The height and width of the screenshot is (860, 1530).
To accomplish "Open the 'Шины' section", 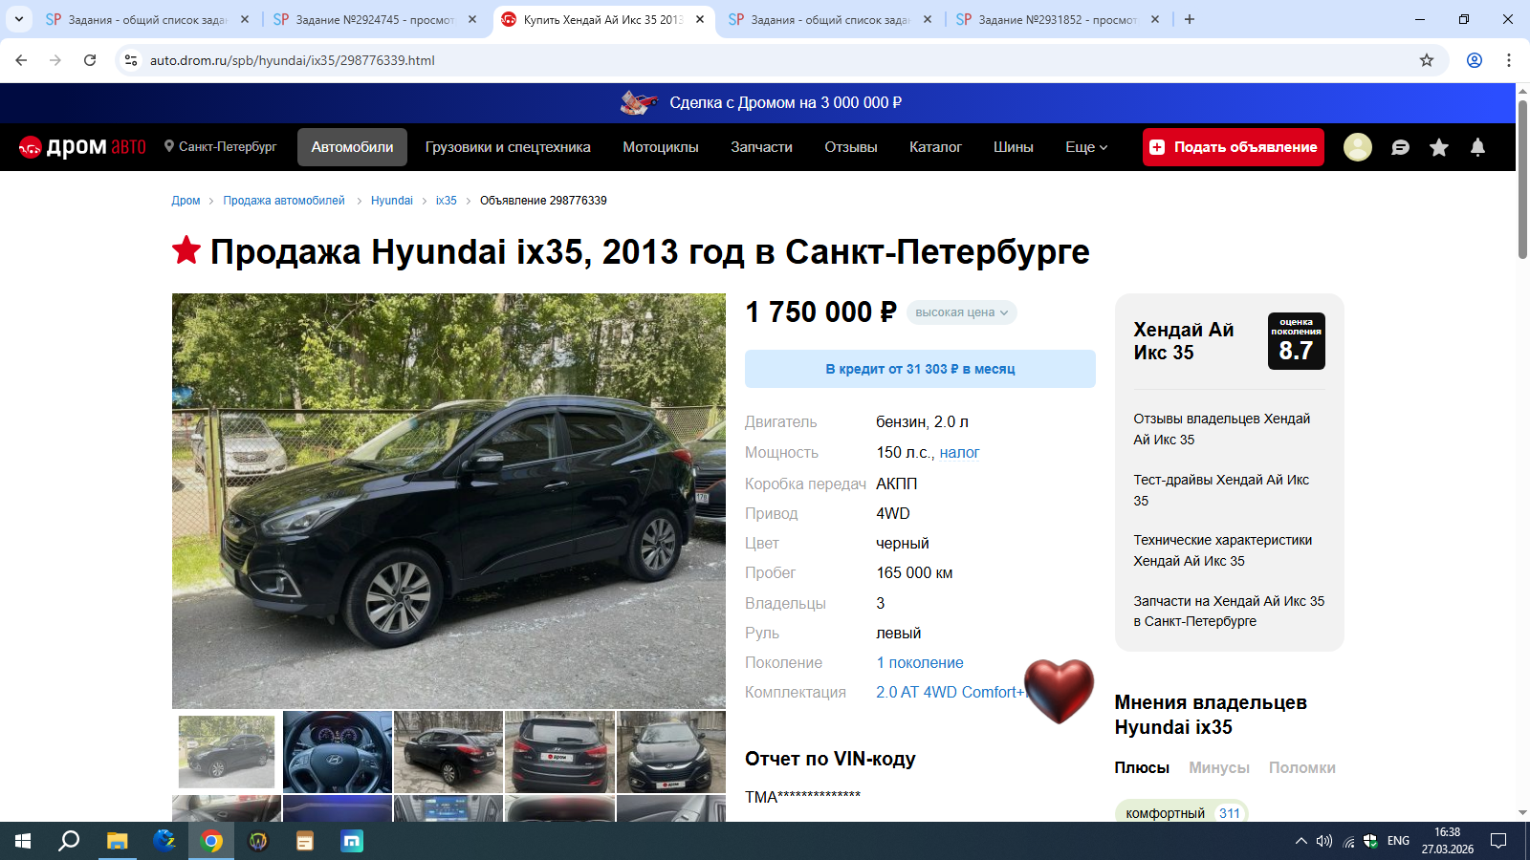I will [1014, 147].
